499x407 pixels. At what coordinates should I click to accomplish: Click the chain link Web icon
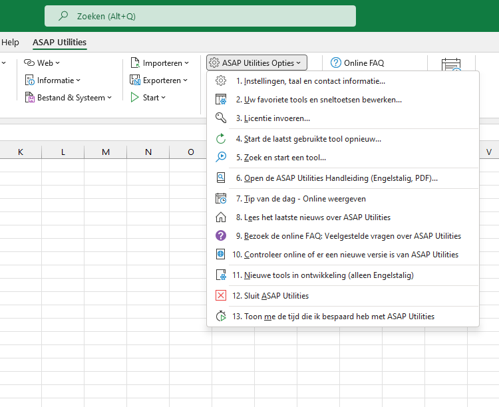(29, 63)
